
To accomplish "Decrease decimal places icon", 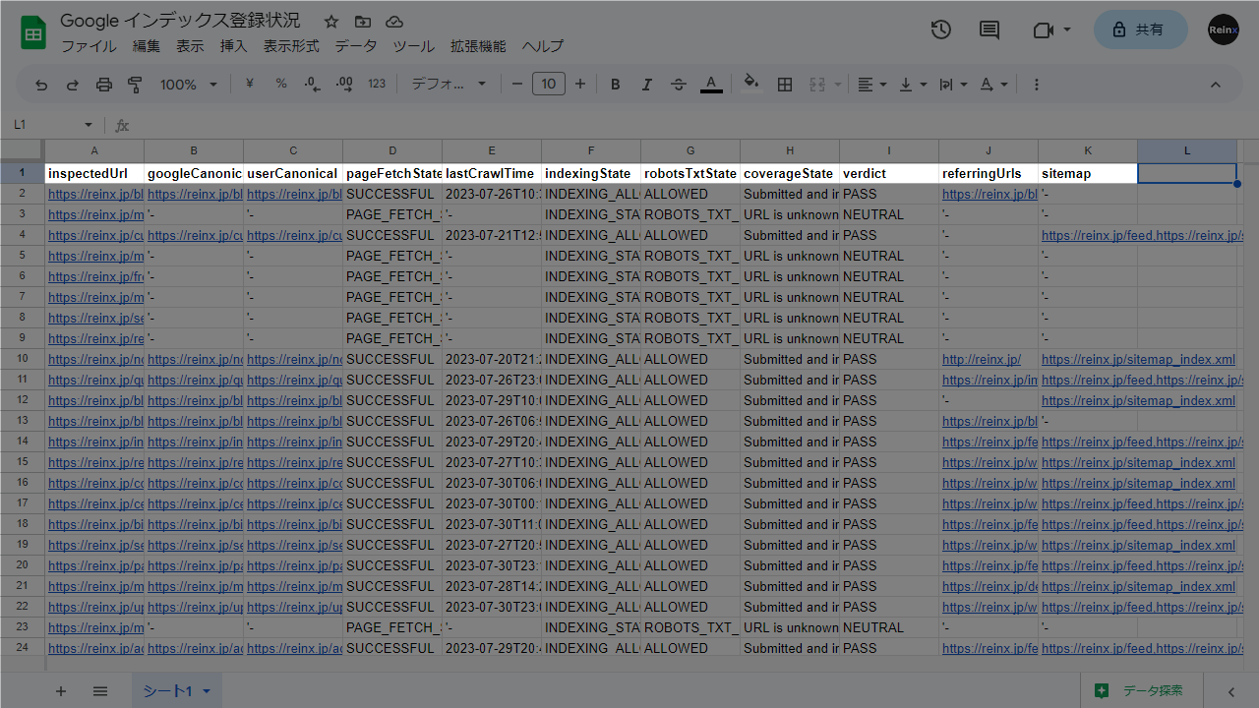I will (x=313, y=85).
